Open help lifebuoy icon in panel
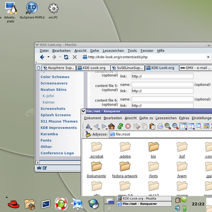Viewport: 212px width, 212px height. tap(61, 204)
